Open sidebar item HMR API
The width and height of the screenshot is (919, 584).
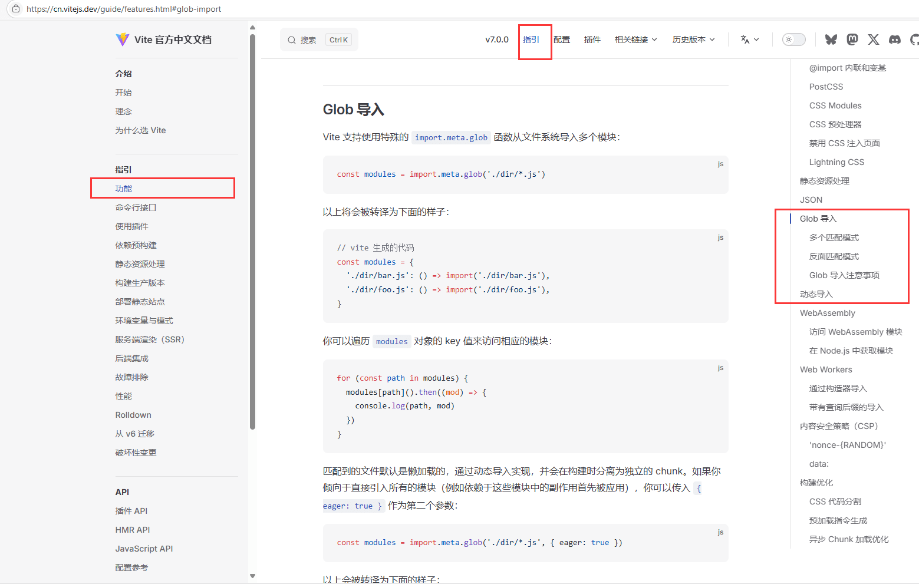coord(133,530)
